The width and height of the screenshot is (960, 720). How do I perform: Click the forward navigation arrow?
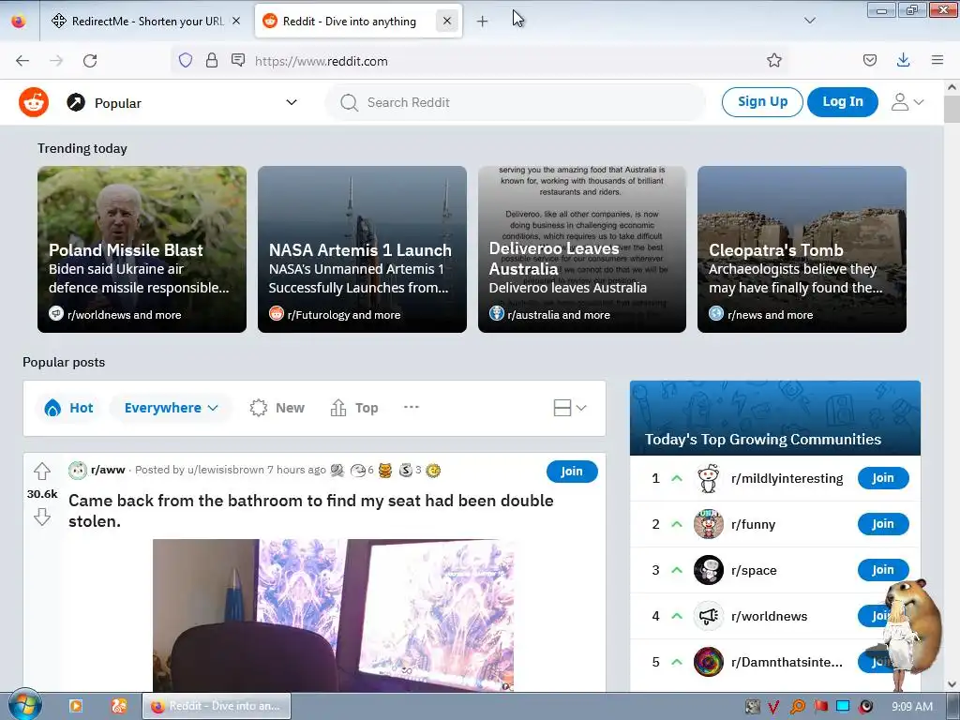click(56, 61)
